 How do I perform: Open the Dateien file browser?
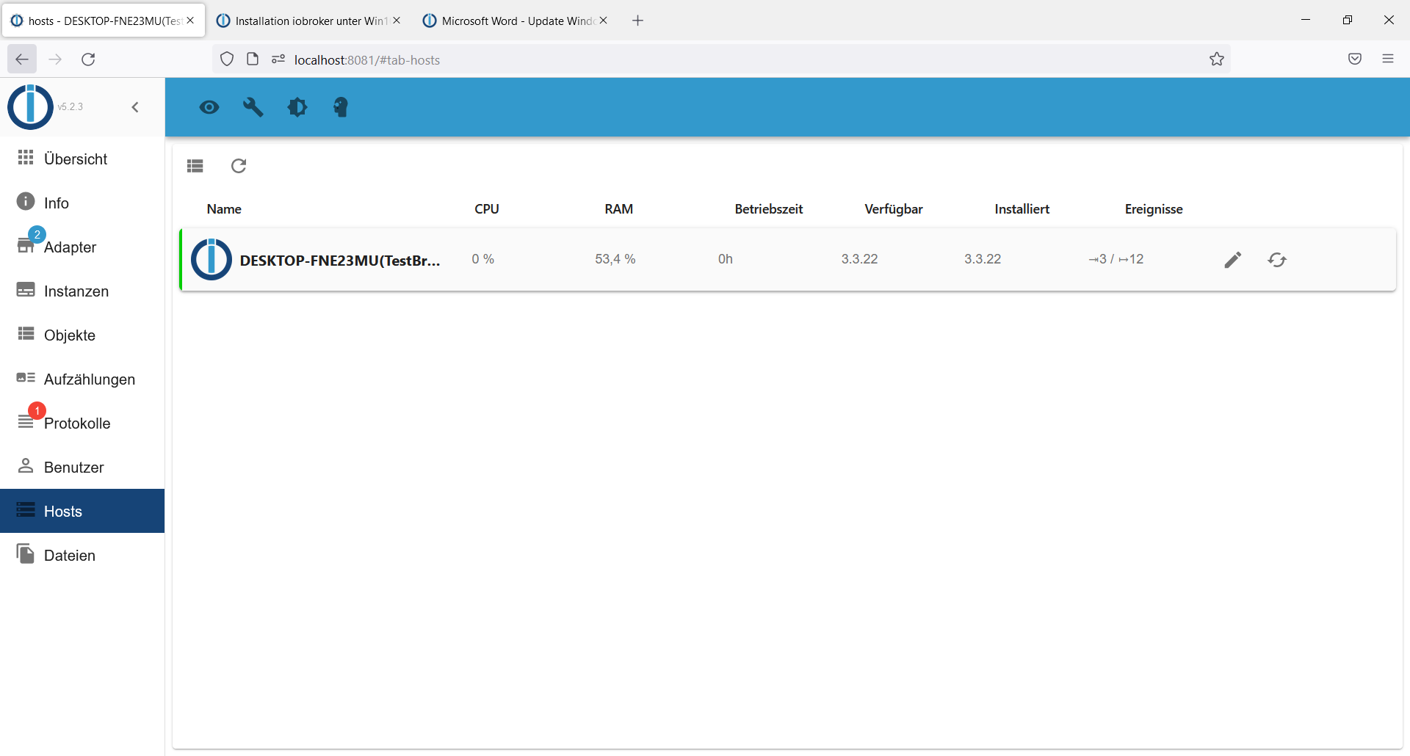tap(82, 555)
